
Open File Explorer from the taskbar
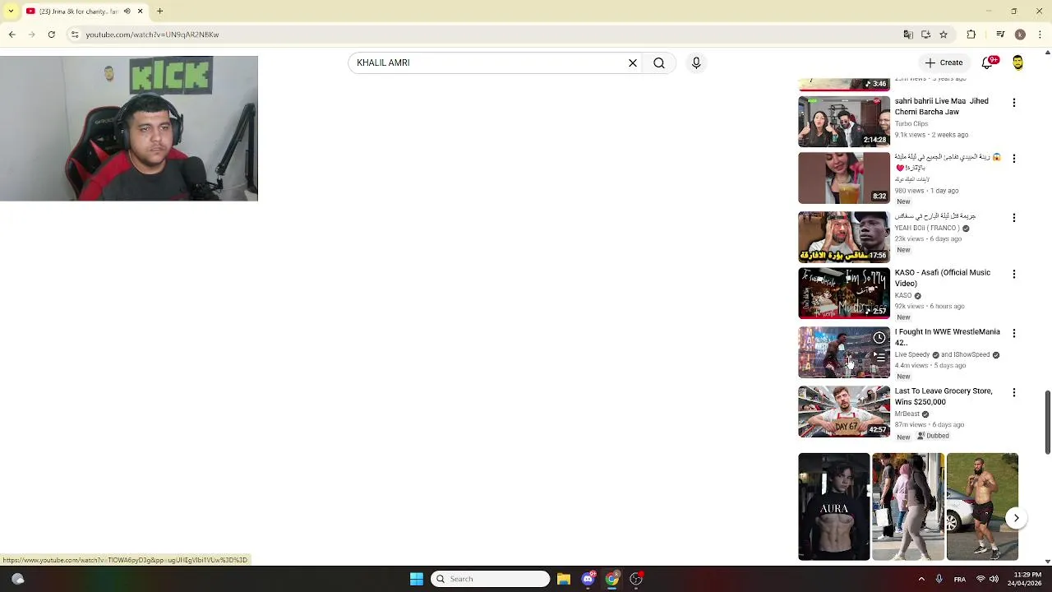point(564,579)
